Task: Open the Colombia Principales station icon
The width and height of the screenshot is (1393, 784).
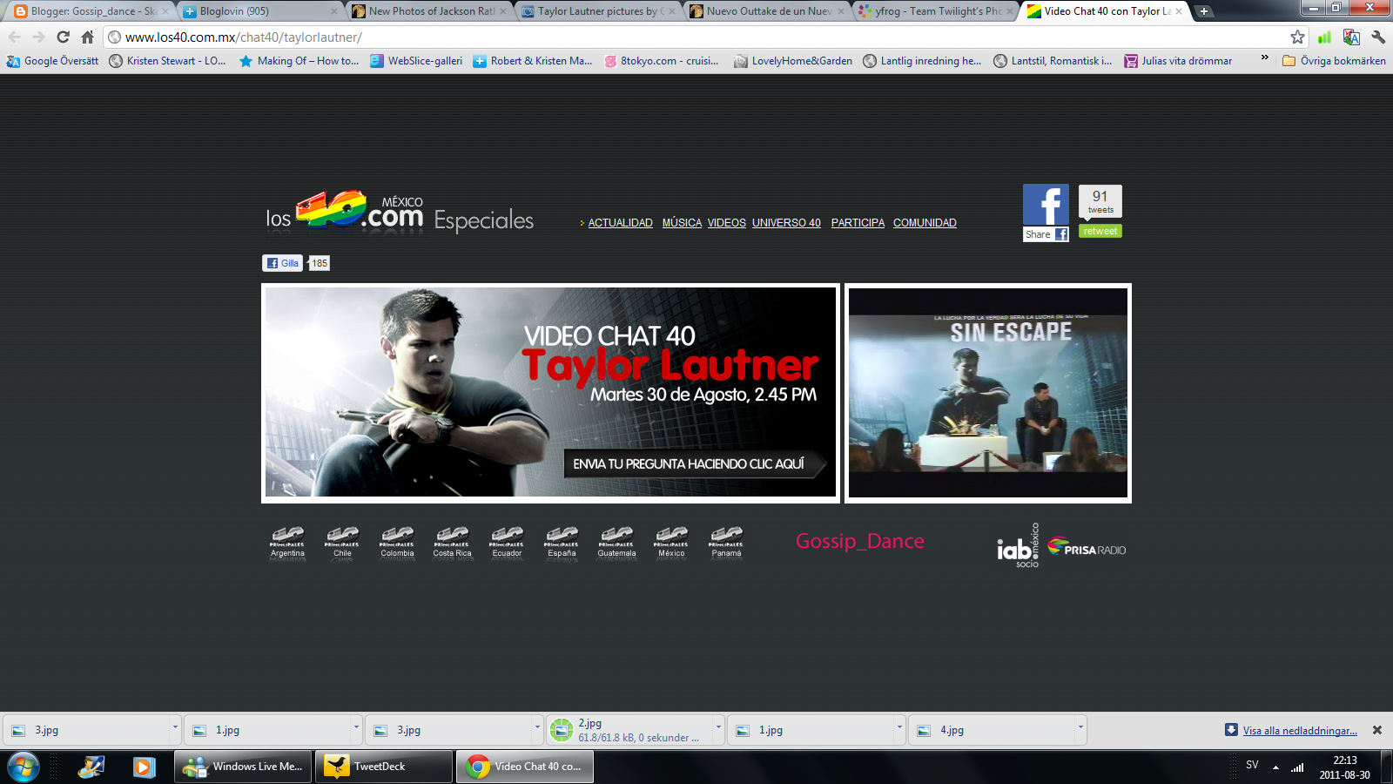Action: [x=397, y=542]
